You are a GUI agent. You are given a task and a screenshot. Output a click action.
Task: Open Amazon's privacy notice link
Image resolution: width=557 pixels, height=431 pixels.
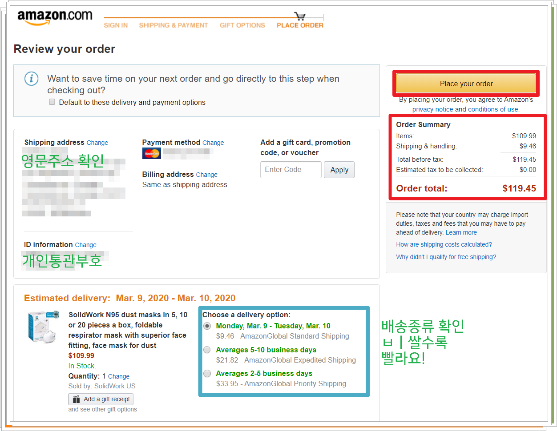(x=433, y=109)
